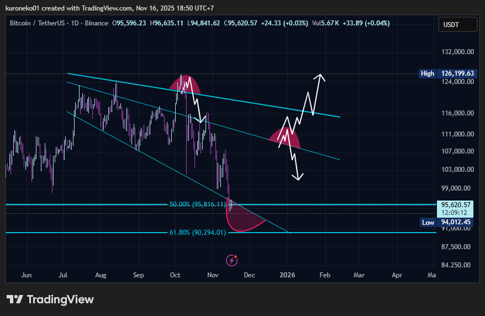Click the low value L94,841.62
This screenshot has width=485, height=316.
click(x=203, y=23)
